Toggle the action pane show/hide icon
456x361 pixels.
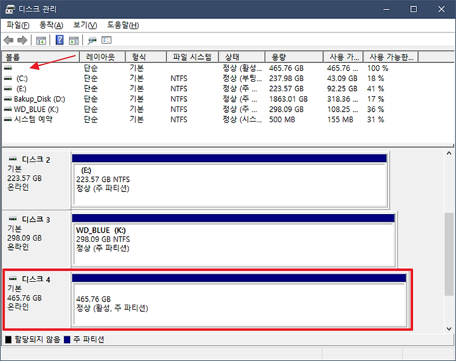pyautogui.click(x=74, y=41)
